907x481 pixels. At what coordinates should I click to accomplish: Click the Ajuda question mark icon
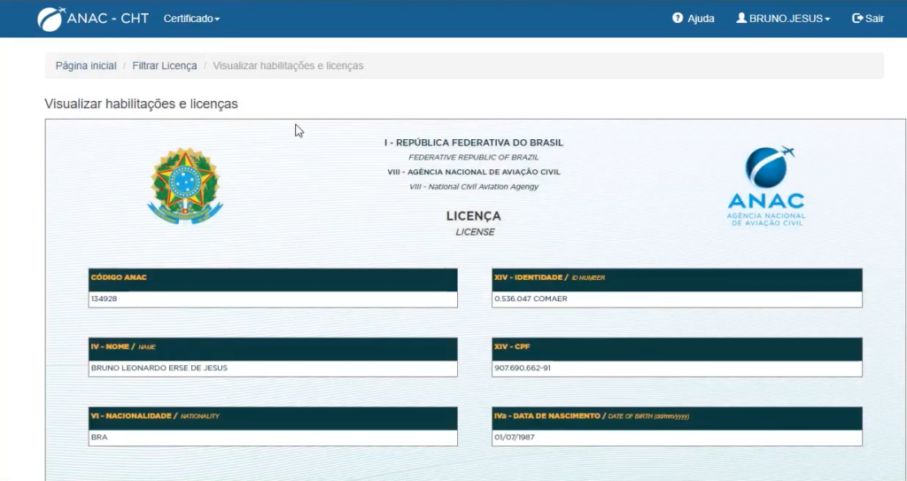tap(678, 19)
